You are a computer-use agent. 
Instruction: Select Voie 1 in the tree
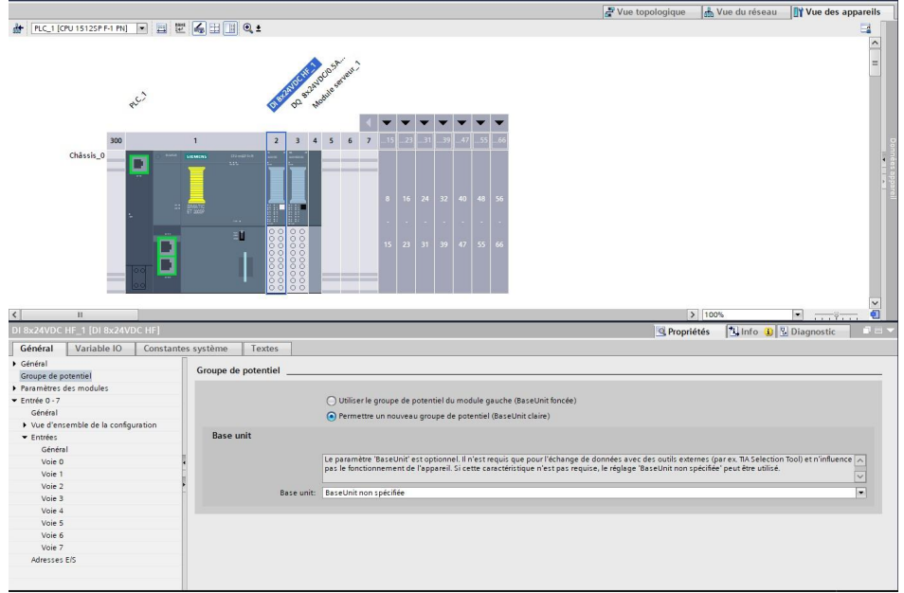(x=52, y=475)
